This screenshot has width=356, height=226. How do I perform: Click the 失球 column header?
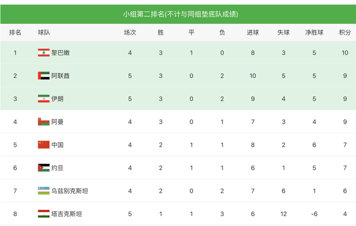(x=283, y=32)
